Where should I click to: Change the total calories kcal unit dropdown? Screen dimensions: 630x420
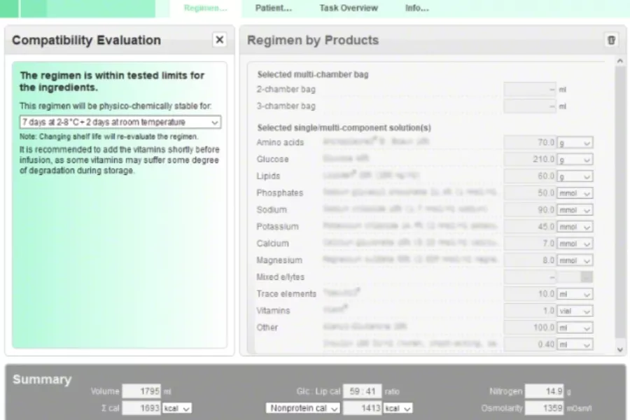coord(176,408)
